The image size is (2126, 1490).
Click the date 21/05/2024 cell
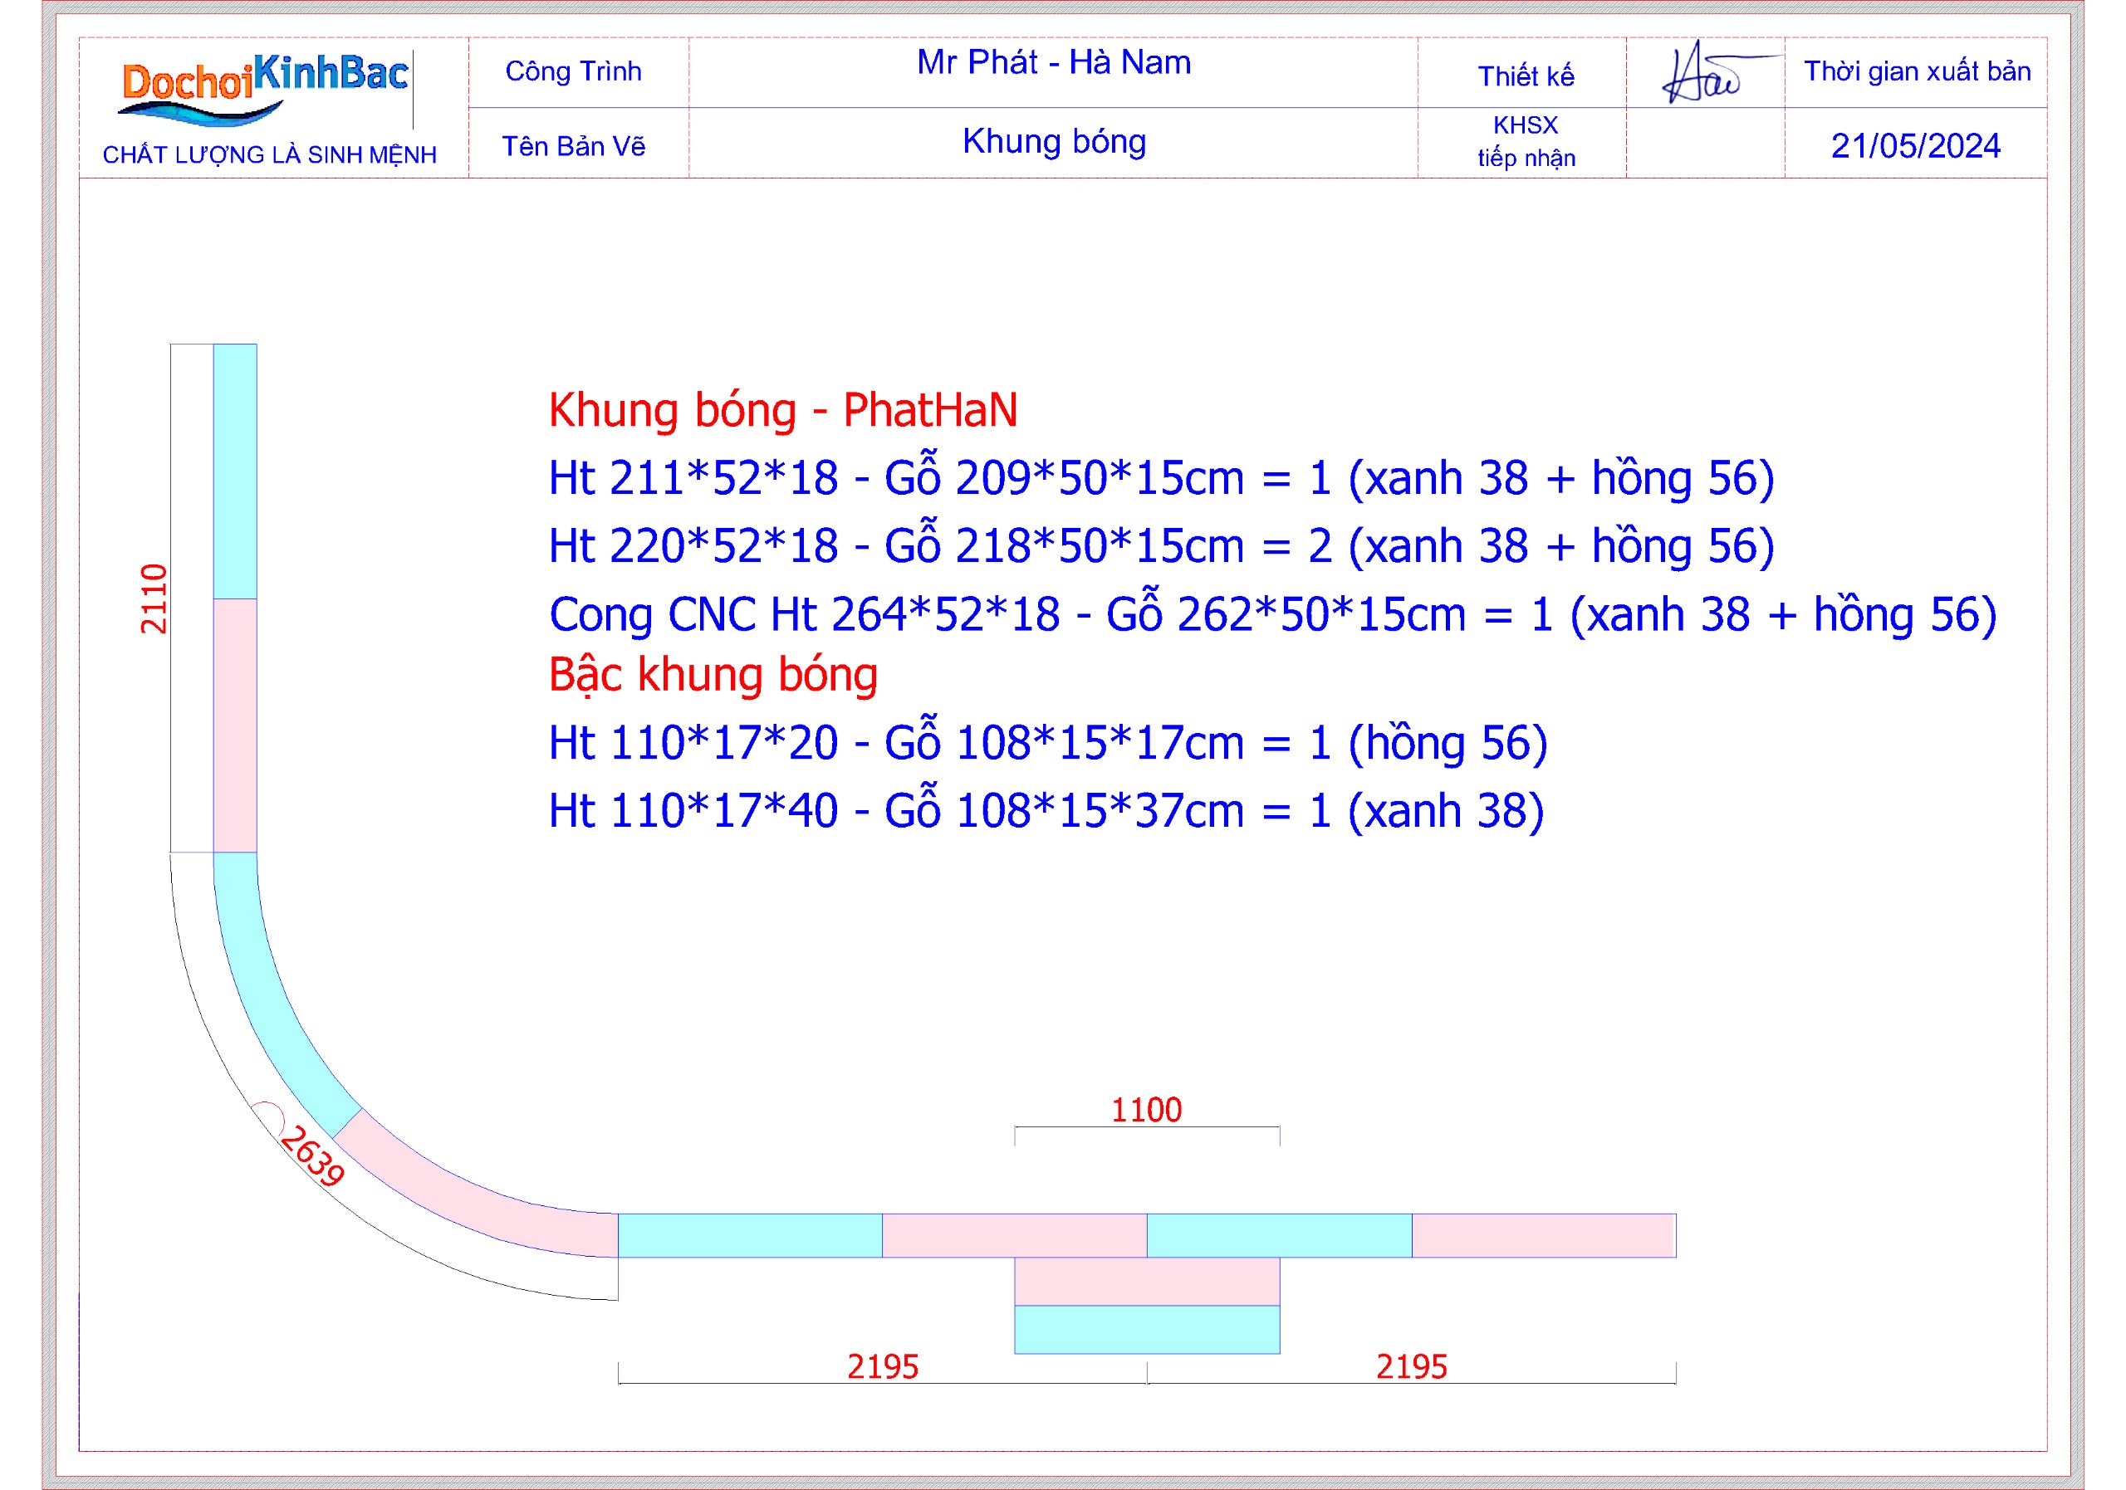click(1915, 146)
